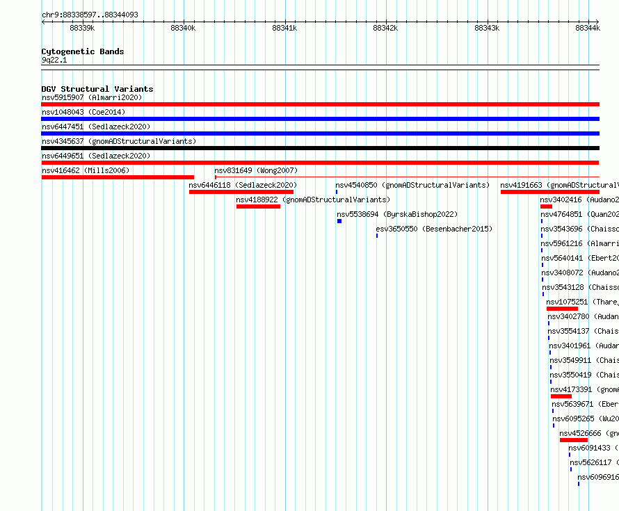
Task: Click the nsv5915907 (Almarri2020) red variant bar
Action: point(320,104)
